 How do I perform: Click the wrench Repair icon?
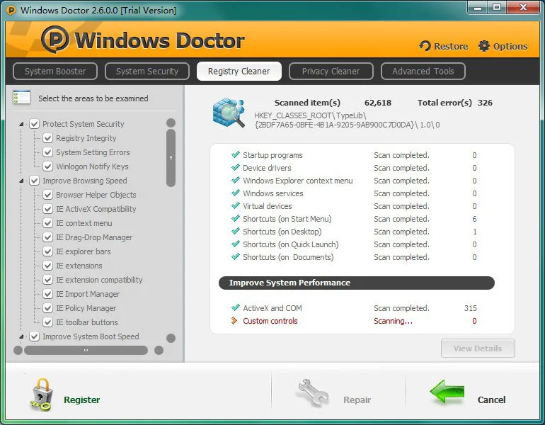[x=312, y=392]
